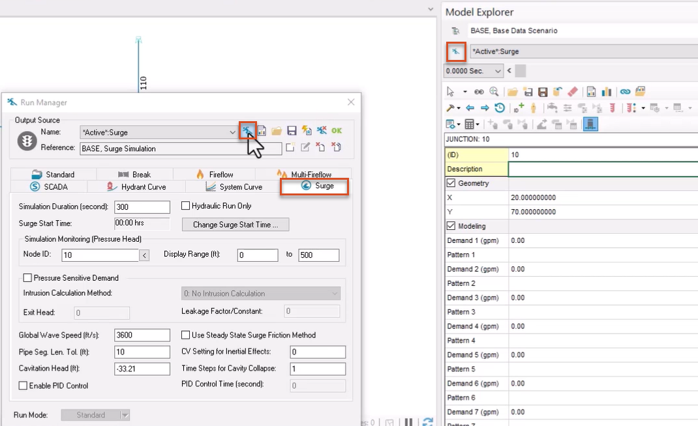The height and width of the screenshot is (426, 698).
Task: Click the calculator icon in Model Explorer
Action: [x=469, y=124]
